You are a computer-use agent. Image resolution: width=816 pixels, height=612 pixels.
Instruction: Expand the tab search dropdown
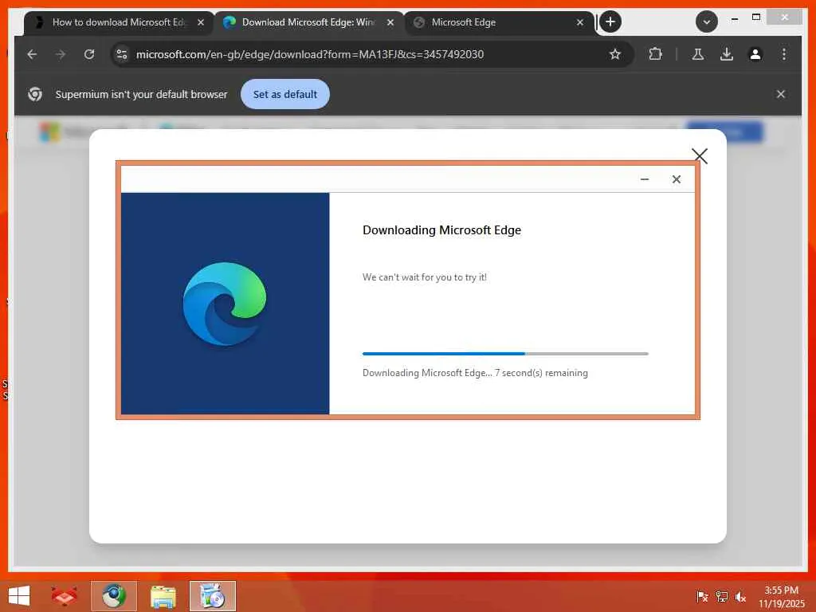(x=707, y=22)
